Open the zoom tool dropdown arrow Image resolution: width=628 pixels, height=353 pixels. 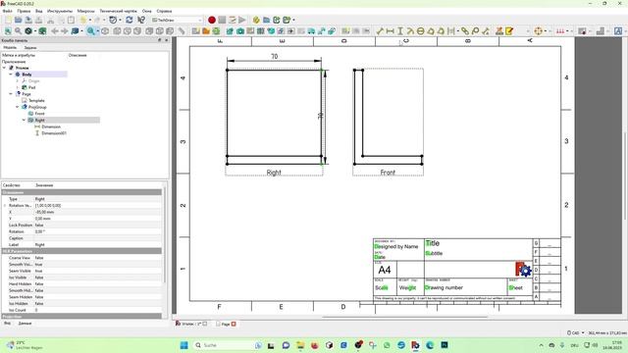97,30
